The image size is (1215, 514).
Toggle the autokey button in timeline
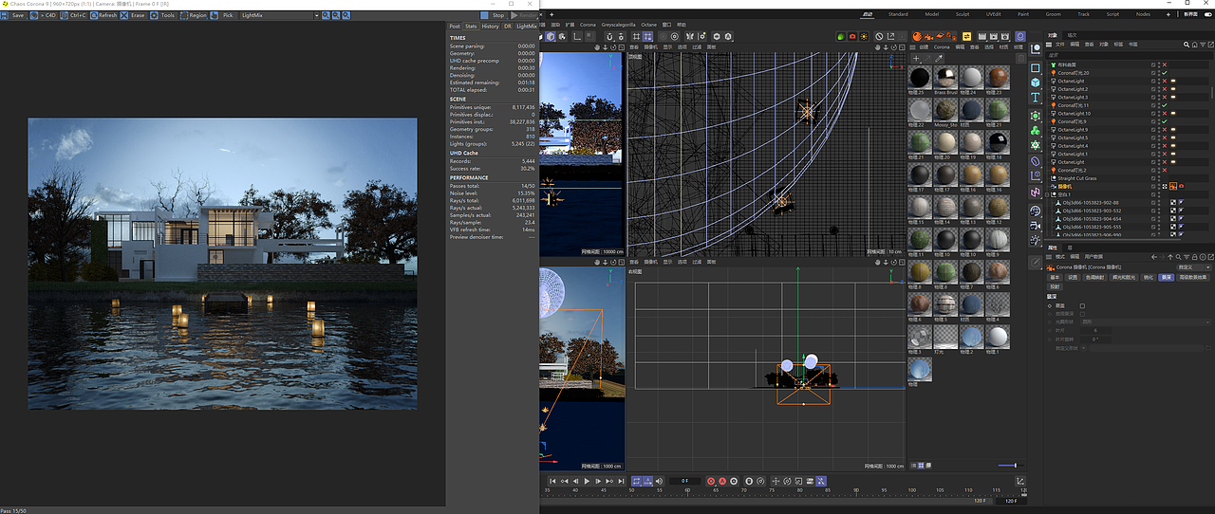click(721, 481)
